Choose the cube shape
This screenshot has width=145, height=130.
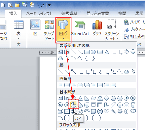tap(60, 111)
